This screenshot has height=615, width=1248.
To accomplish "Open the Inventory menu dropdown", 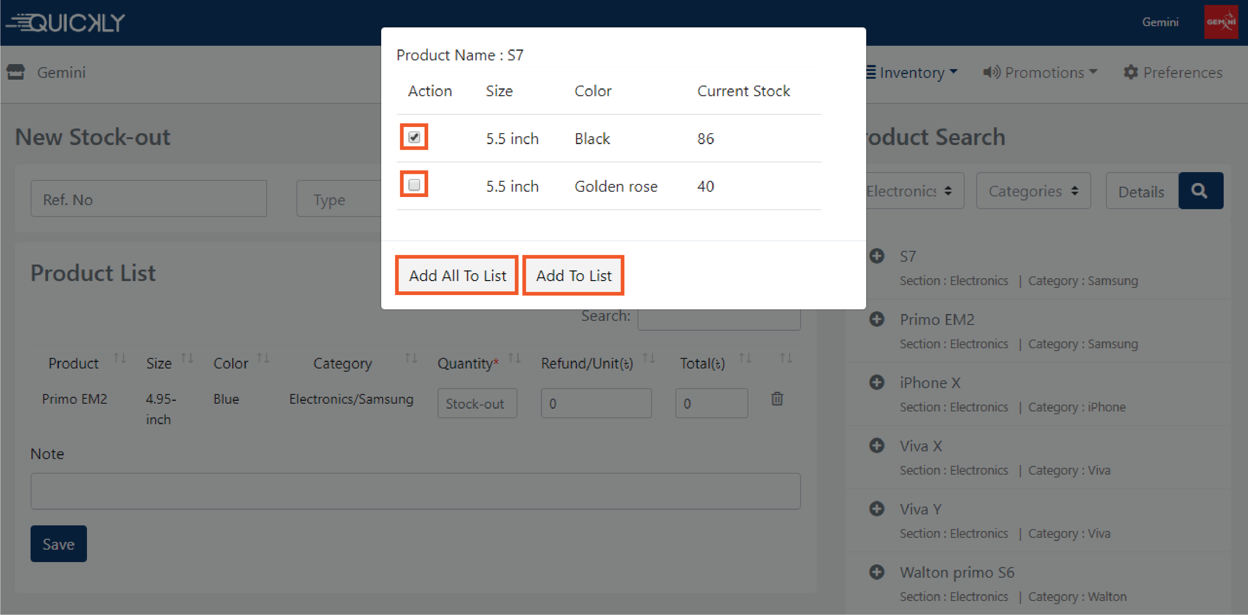I will coord(912,73).
